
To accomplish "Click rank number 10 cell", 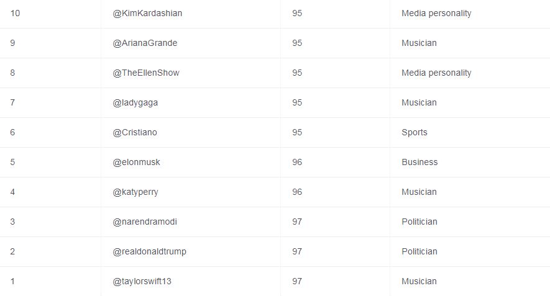I will (15, 13).
